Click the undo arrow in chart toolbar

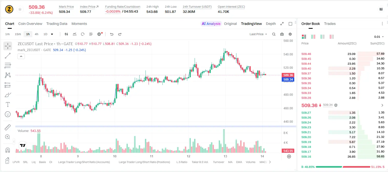[111, 34]
